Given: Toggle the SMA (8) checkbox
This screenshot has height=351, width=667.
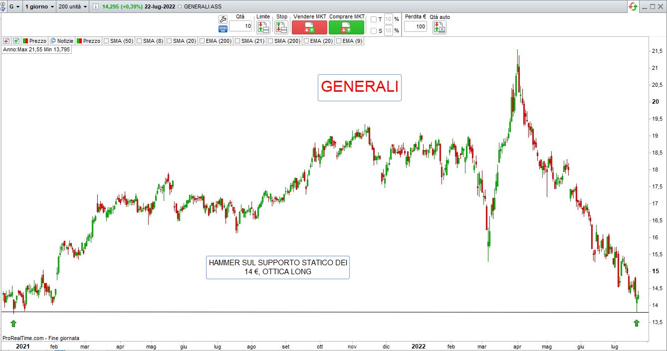Looking at the screenshot, I should pos(139,41).
